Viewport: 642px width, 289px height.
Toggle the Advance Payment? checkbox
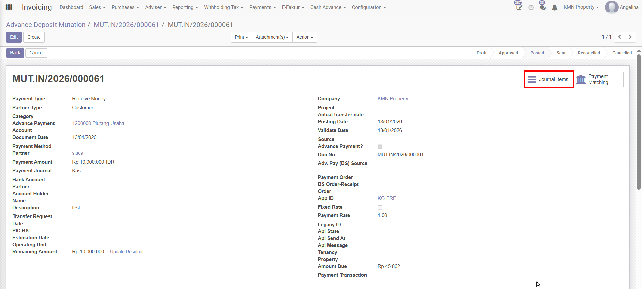coord(380,147)
